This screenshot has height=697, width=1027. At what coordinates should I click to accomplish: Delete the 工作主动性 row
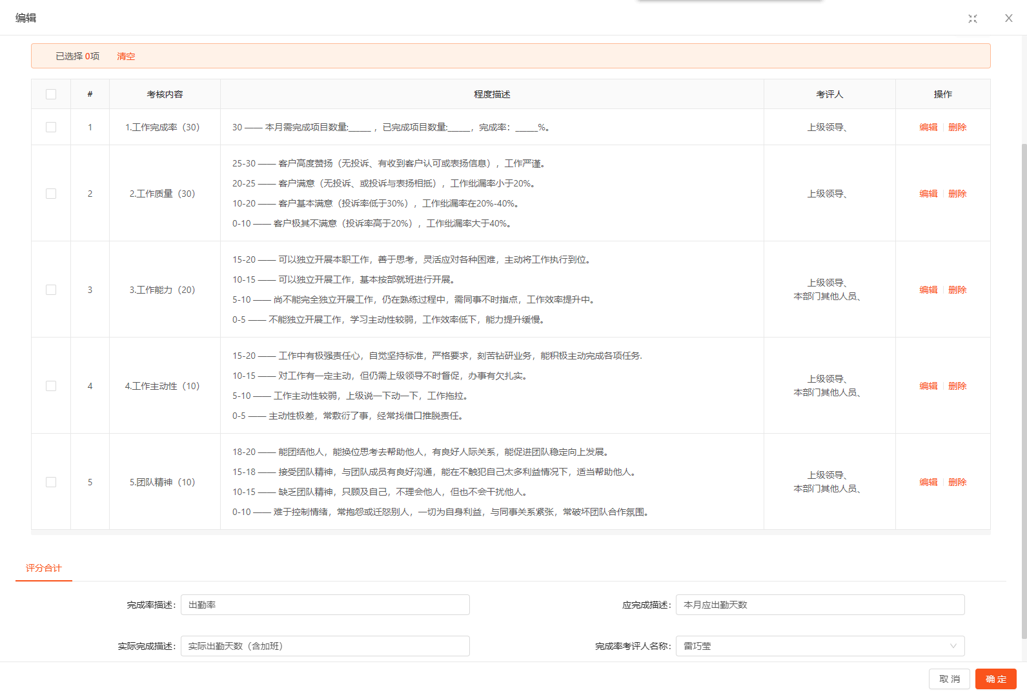point(957,386)
